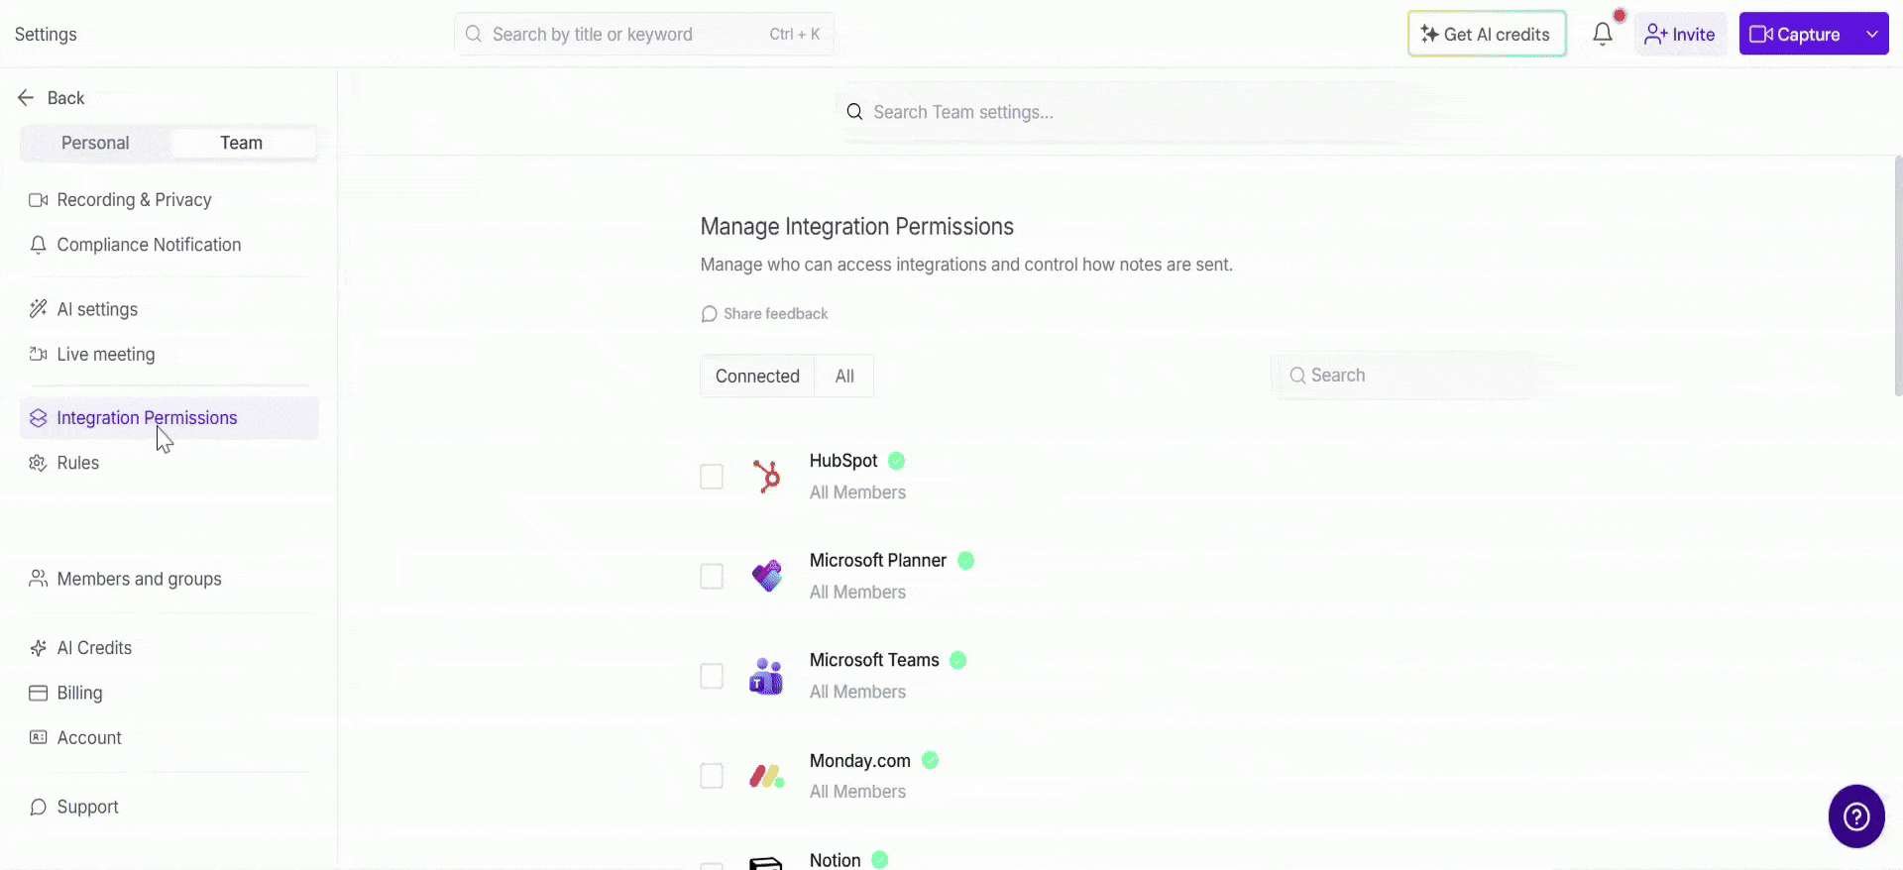
Task: Tick the Microsoft Planner checkbox
Action: 712,576
